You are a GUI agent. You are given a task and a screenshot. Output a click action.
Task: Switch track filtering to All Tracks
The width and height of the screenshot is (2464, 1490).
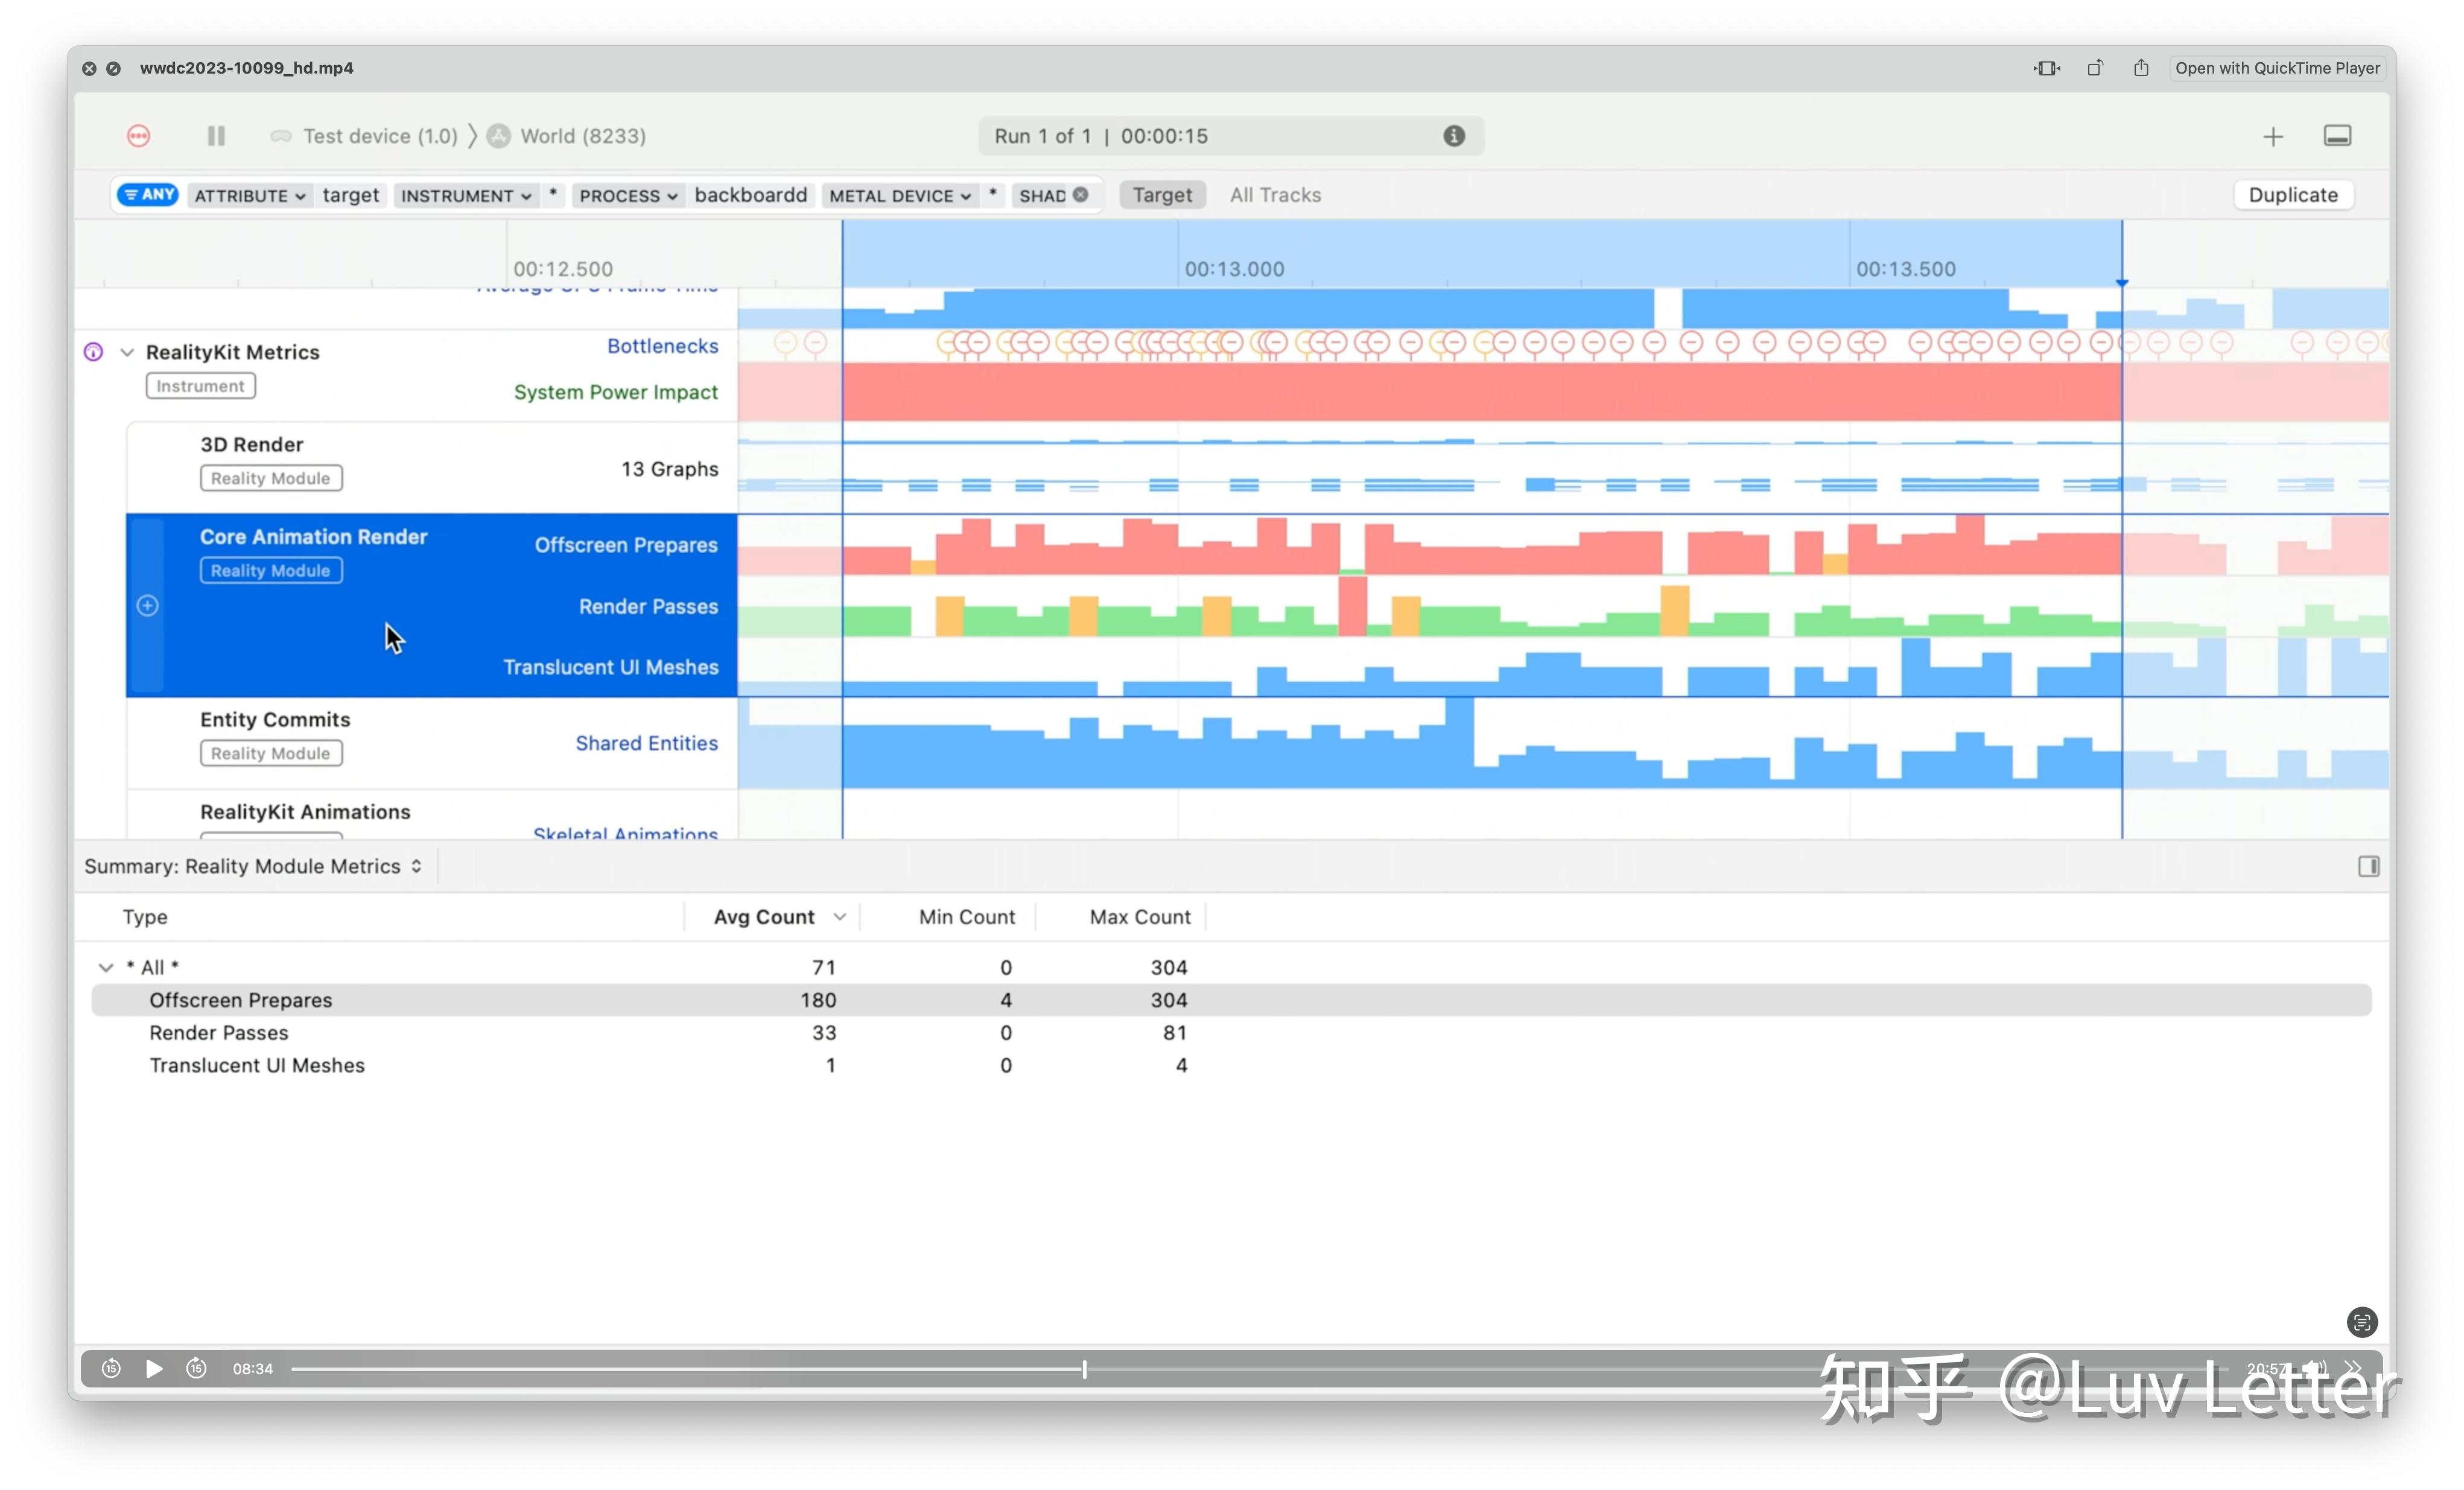1275,194
